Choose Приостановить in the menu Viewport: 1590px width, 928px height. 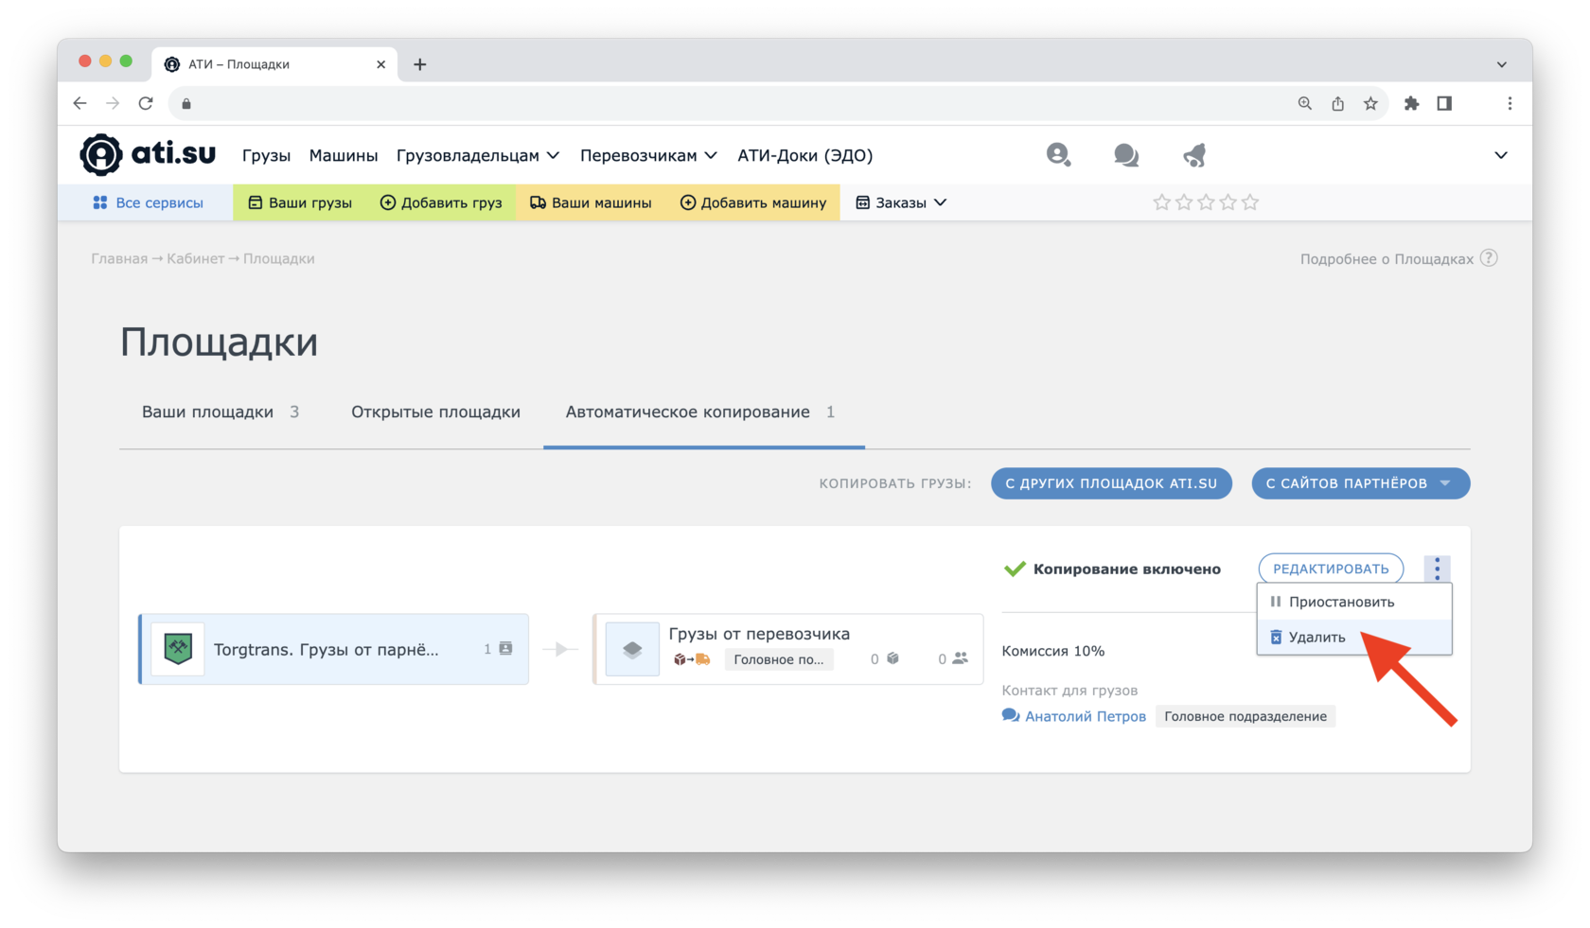click(1341, 603)
